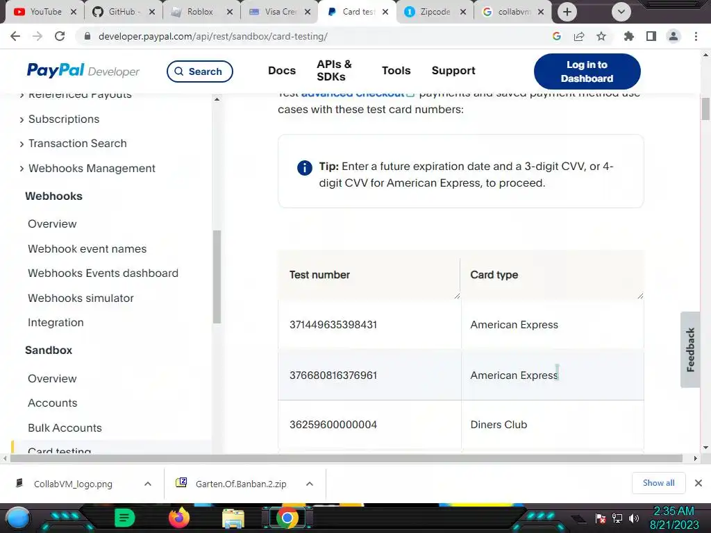Open the Integration sidebar link
Screen dimensions: 711x533
click(x=56, y=323)
